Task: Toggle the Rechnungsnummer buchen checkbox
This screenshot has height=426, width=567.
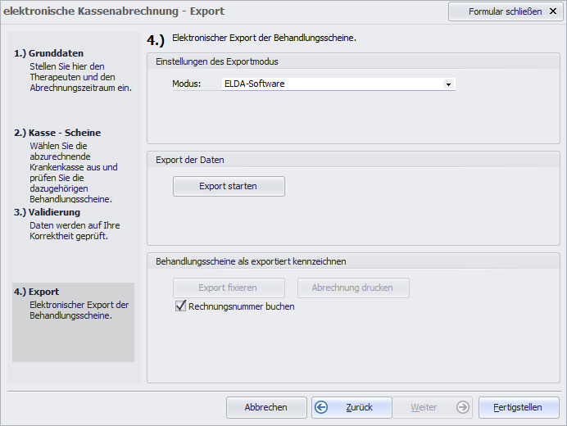Action: [x=180, y=306]
